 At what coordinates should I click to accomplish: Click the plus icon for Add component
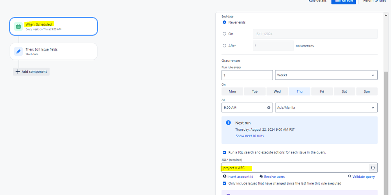(18, 72)
